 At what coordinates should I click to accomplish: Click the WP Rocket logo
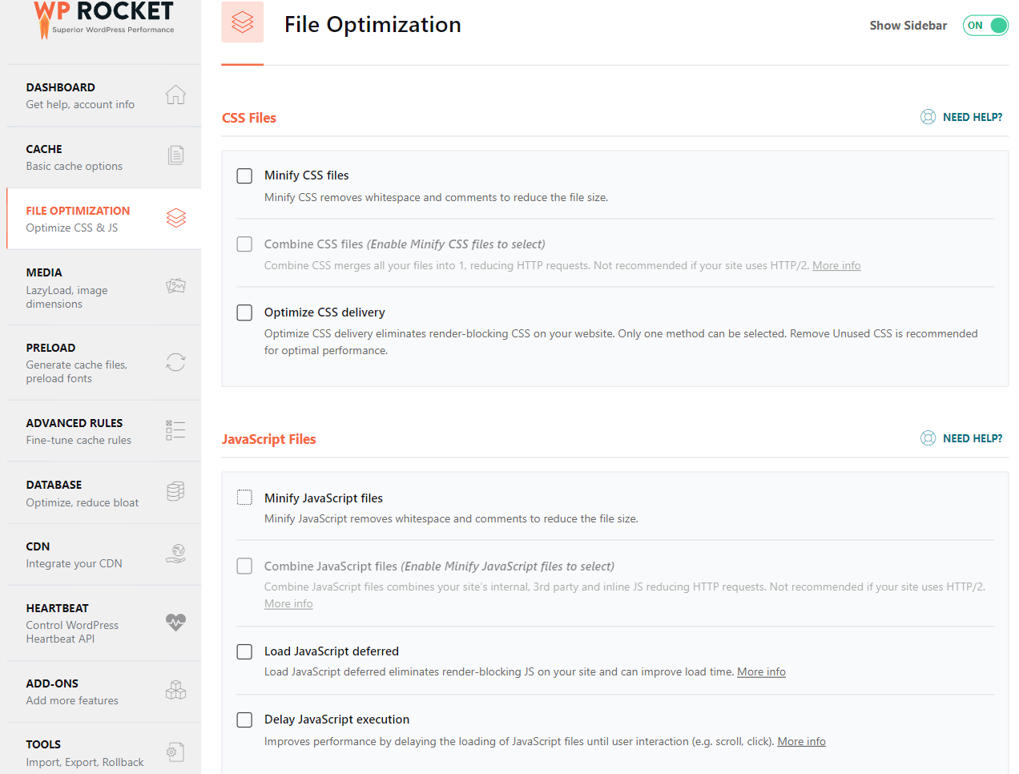point(103,19)
